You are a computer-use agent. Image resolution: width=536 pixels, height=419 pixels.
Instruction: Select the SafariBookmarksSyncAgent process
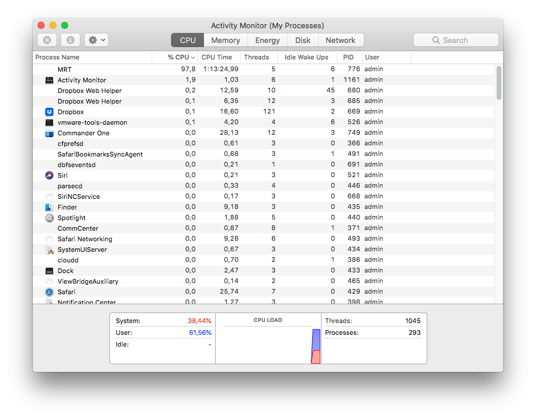click(x=264, y=154)
